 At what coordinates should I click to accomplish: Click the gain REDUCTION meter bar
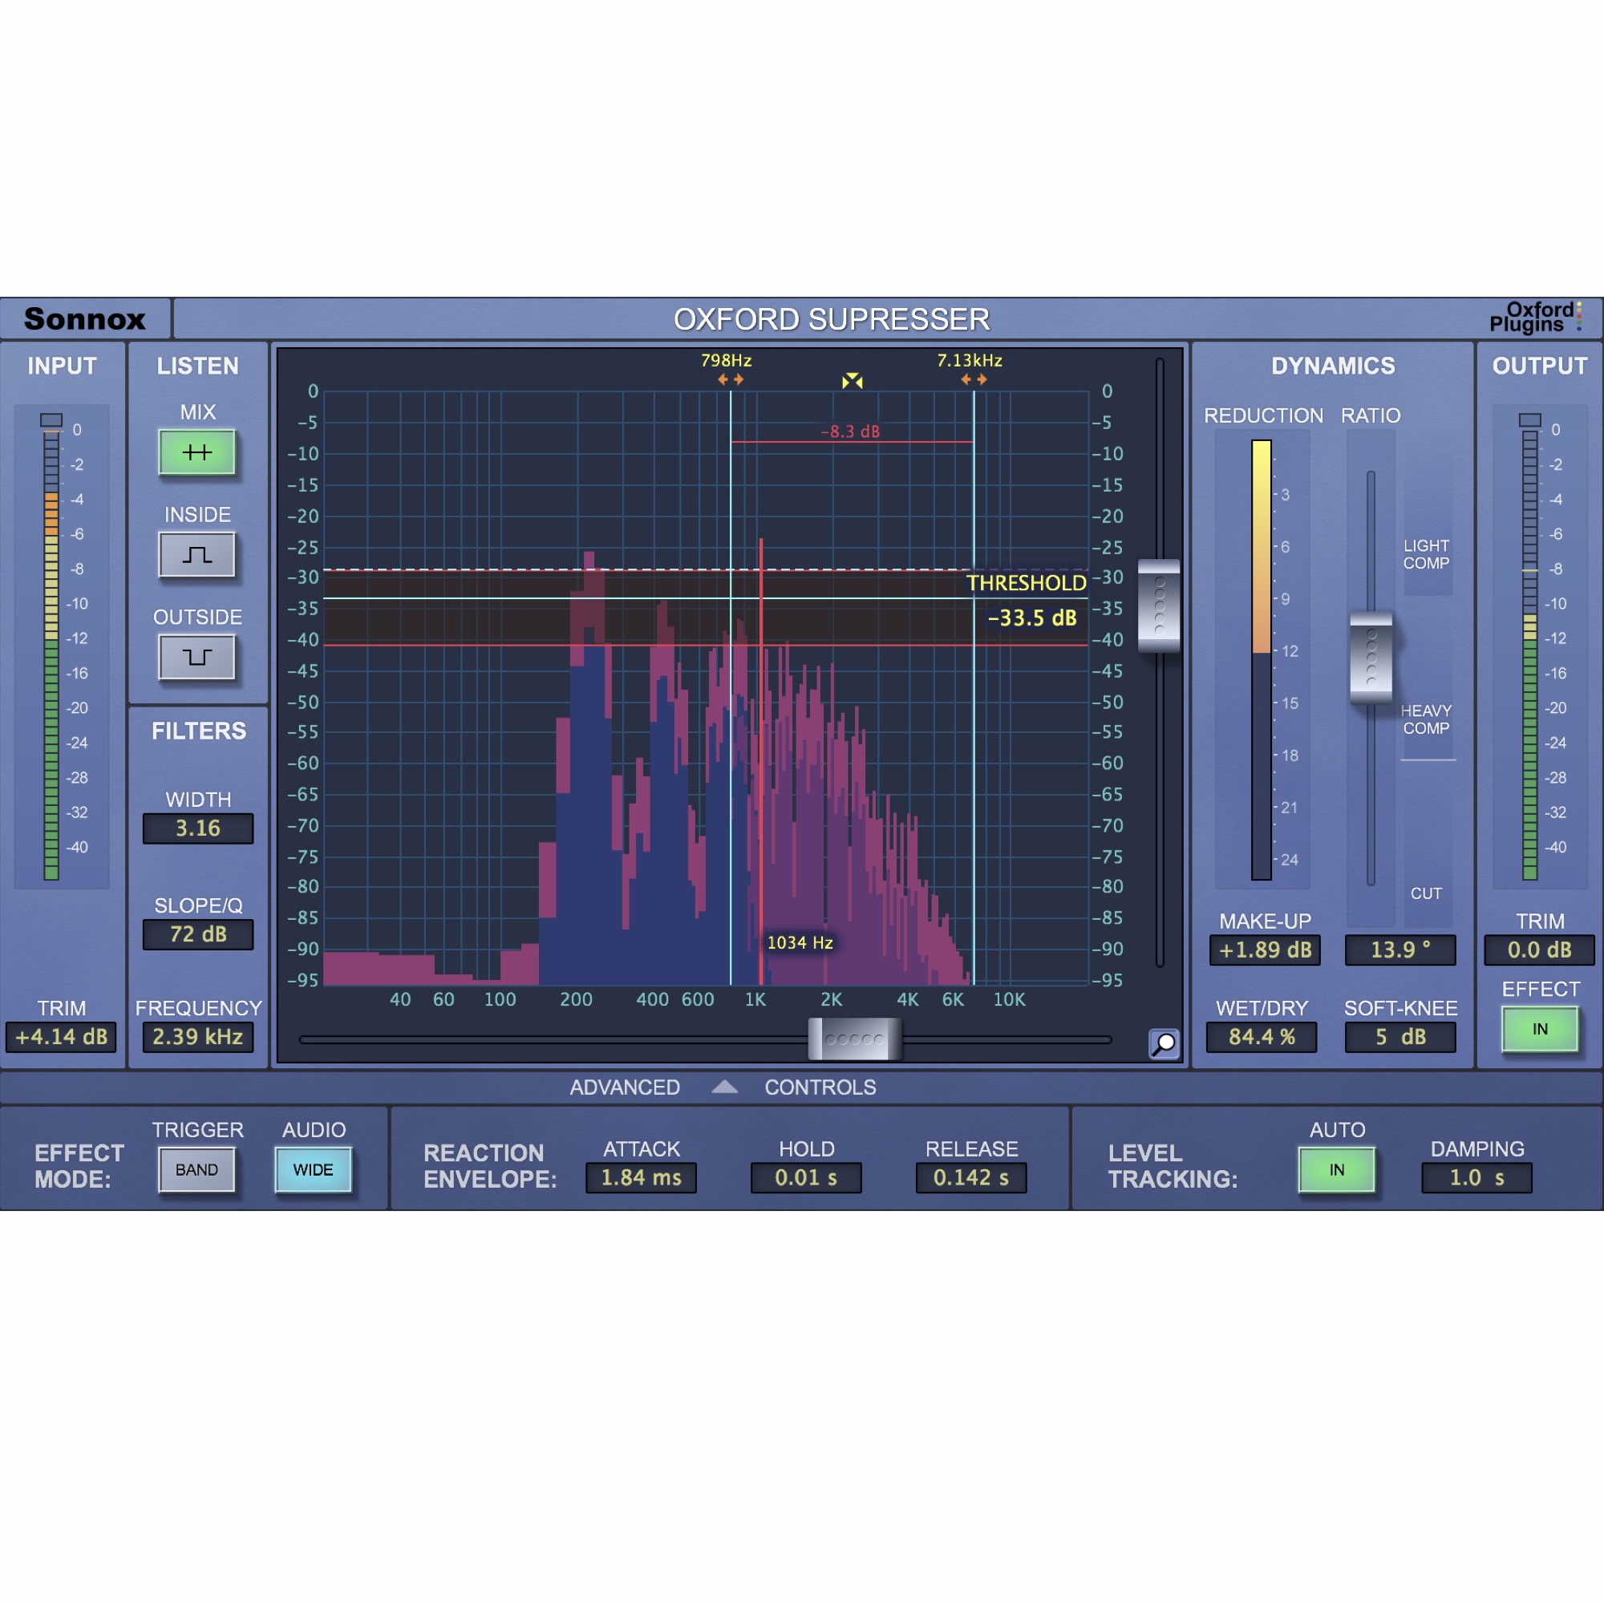(x=1261, y=660)
